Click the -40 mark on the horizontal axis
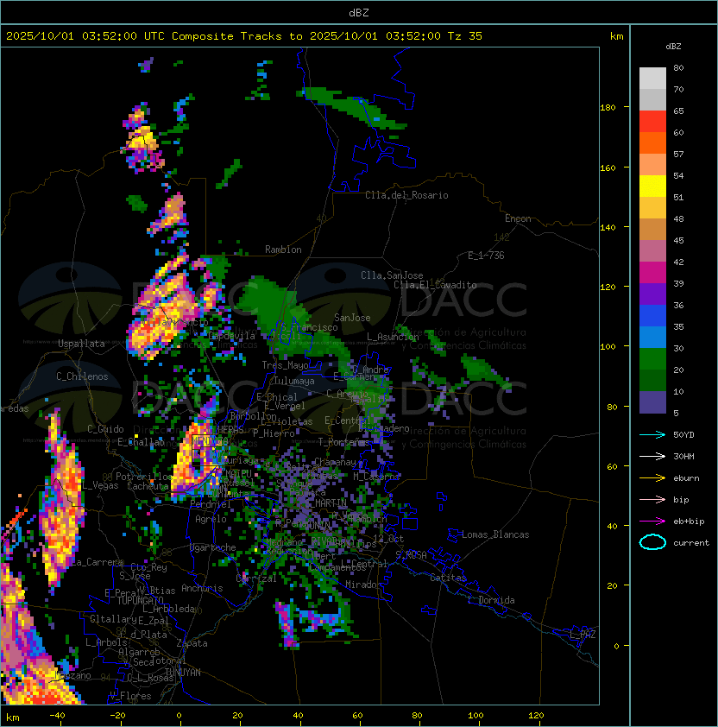The width and height of the screenshot is (718, 727). [x=57, y=716]
